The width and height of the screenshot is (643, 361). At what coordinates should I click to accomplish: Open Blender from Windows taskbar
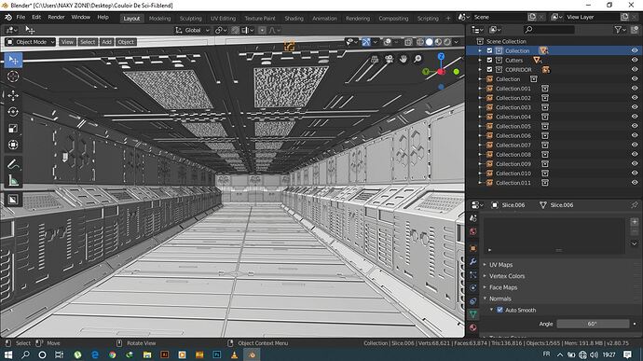pyautogui.click(x=252, y=354)
